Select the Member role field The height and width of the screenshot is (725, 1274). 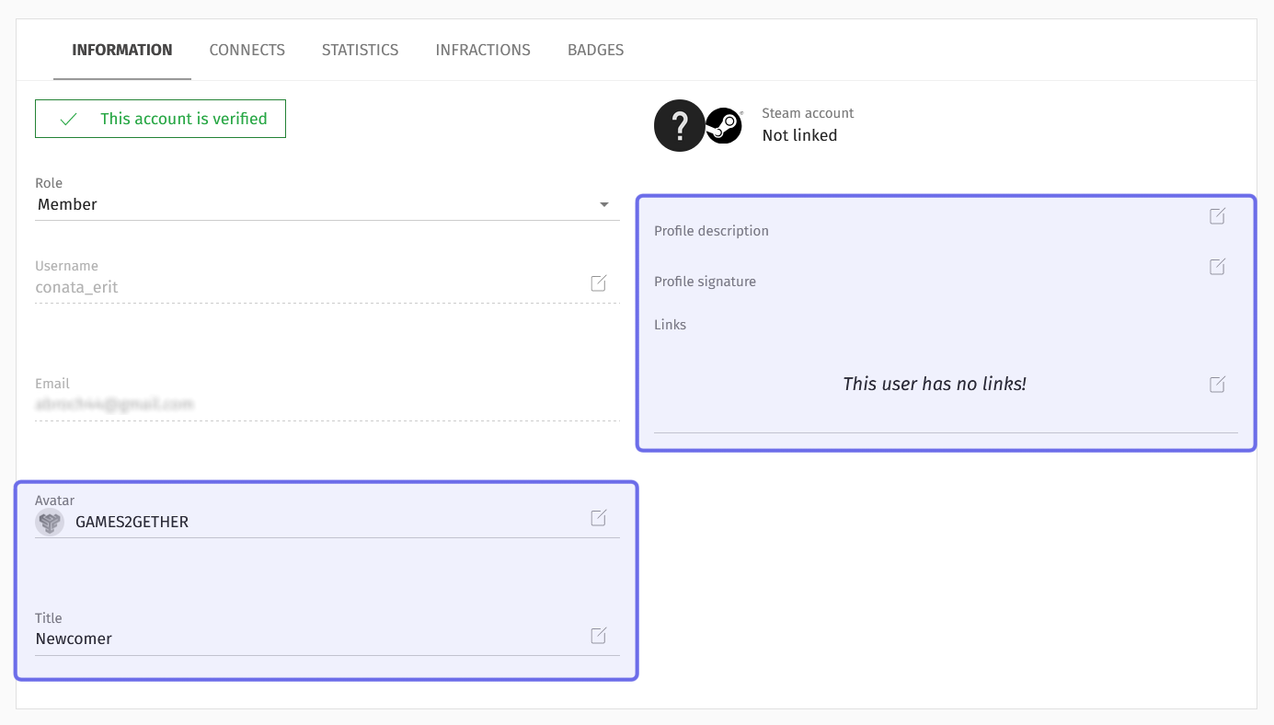tap(327, 204)
